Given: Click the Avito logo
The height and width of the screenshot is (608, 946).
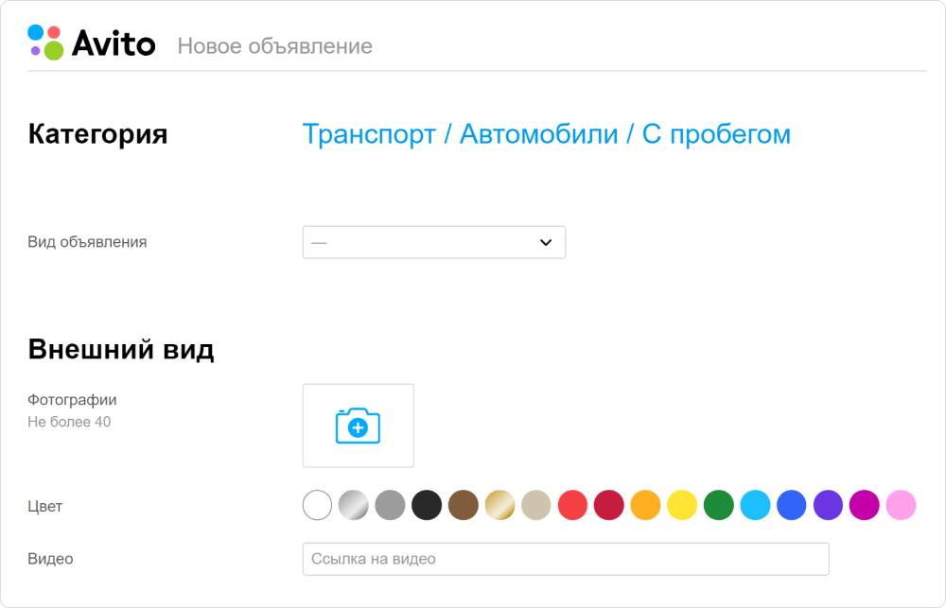Looking at the screenshot, I should (92, 43).
